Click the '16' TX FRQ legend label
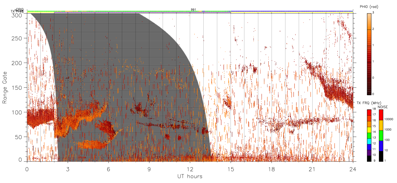Viewport: 397px width, 183px height. point(374,121)
